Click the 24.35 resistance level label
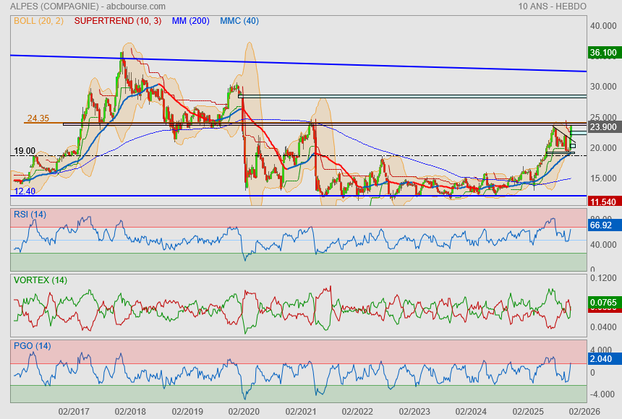This screenshot has width=622, height=419. point(38,118)
